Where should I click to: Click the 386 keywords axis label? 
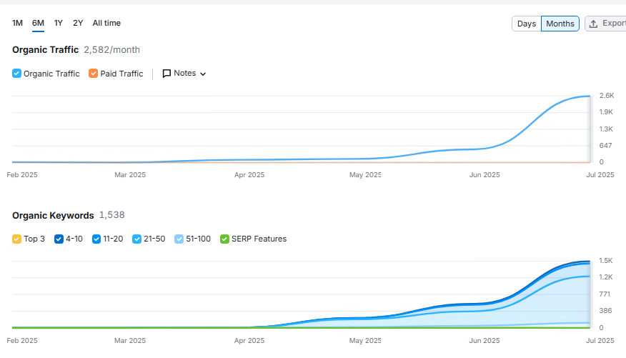(605, 311)
